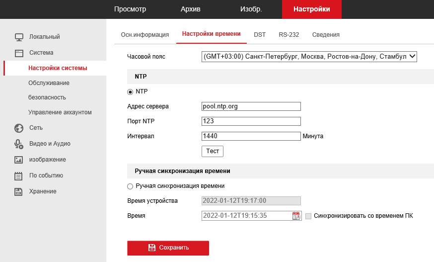Click the Порт NTP input field
This screenshot has height=262, width=434.
coord(251,121)
